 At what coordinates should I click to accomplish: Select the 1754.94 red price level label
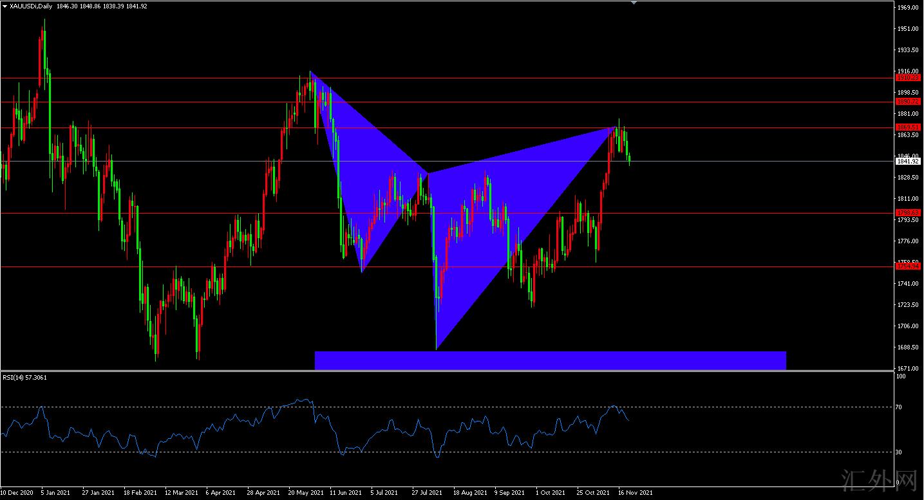tap(908, 266)
